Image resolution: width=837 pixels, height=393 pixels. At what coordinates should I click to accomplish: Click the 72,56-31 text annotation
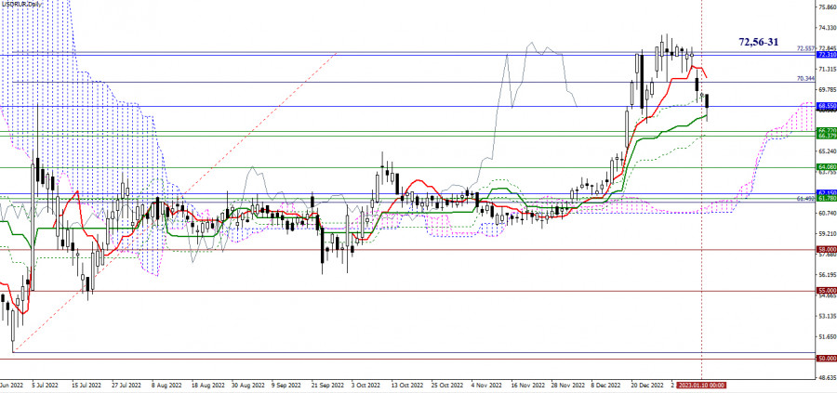click(x=759, y=43)
